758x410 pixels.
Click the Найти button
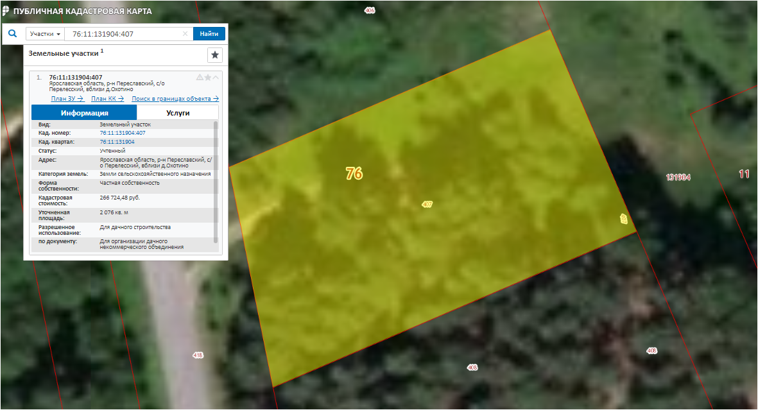pyautogui.click(x=209, y=34)
